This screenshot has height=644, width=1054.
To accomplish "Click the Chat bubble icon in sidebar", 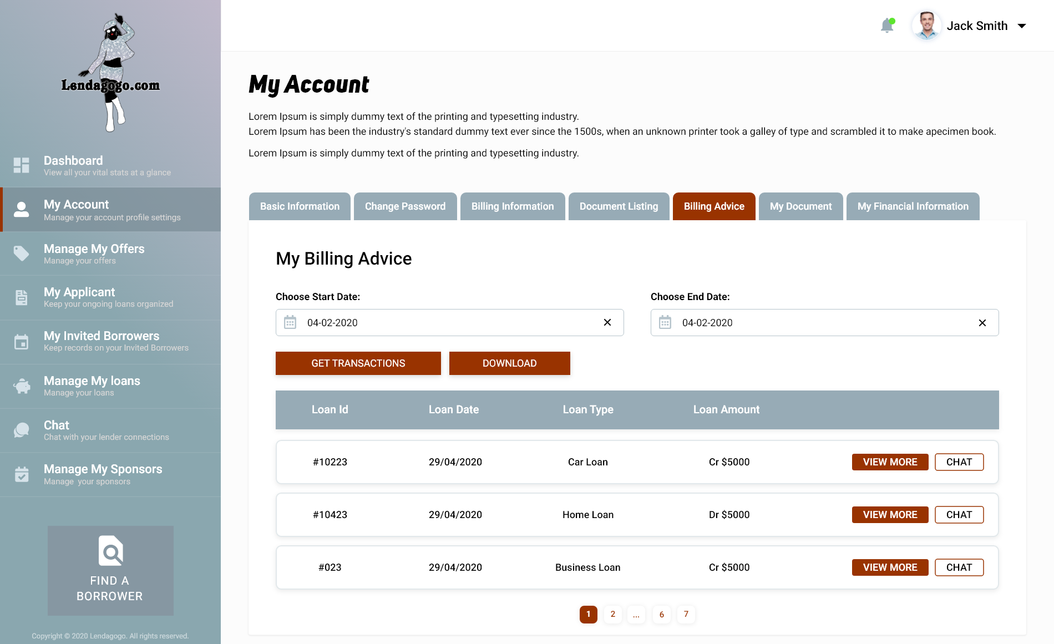I will [x=22, y=430].
